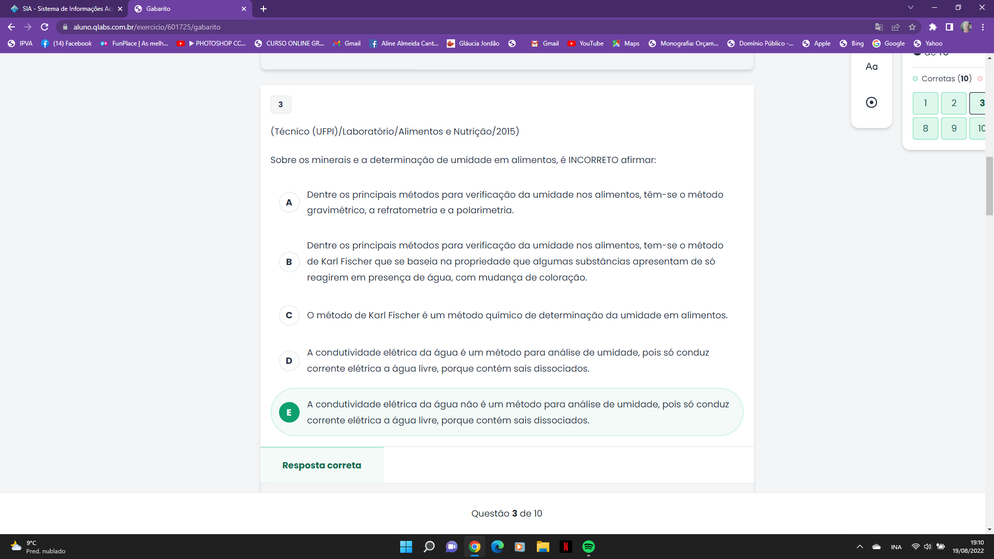Image resolution: width=994 pixels, height=559 pixels.
Task: Jump to question 8 in the navigator
Action: [x=925, y=128]
